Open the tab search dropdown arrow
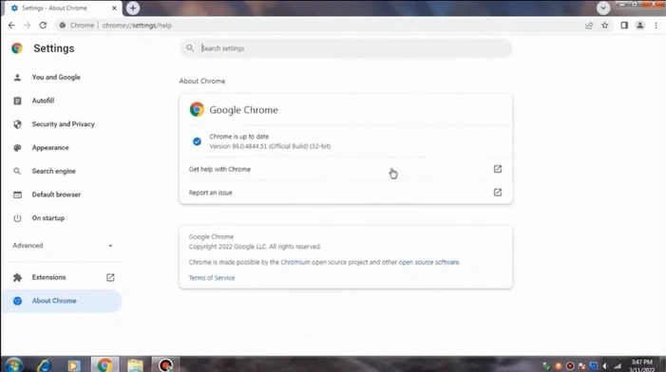 pyautogui.click(x=603, y=8)
